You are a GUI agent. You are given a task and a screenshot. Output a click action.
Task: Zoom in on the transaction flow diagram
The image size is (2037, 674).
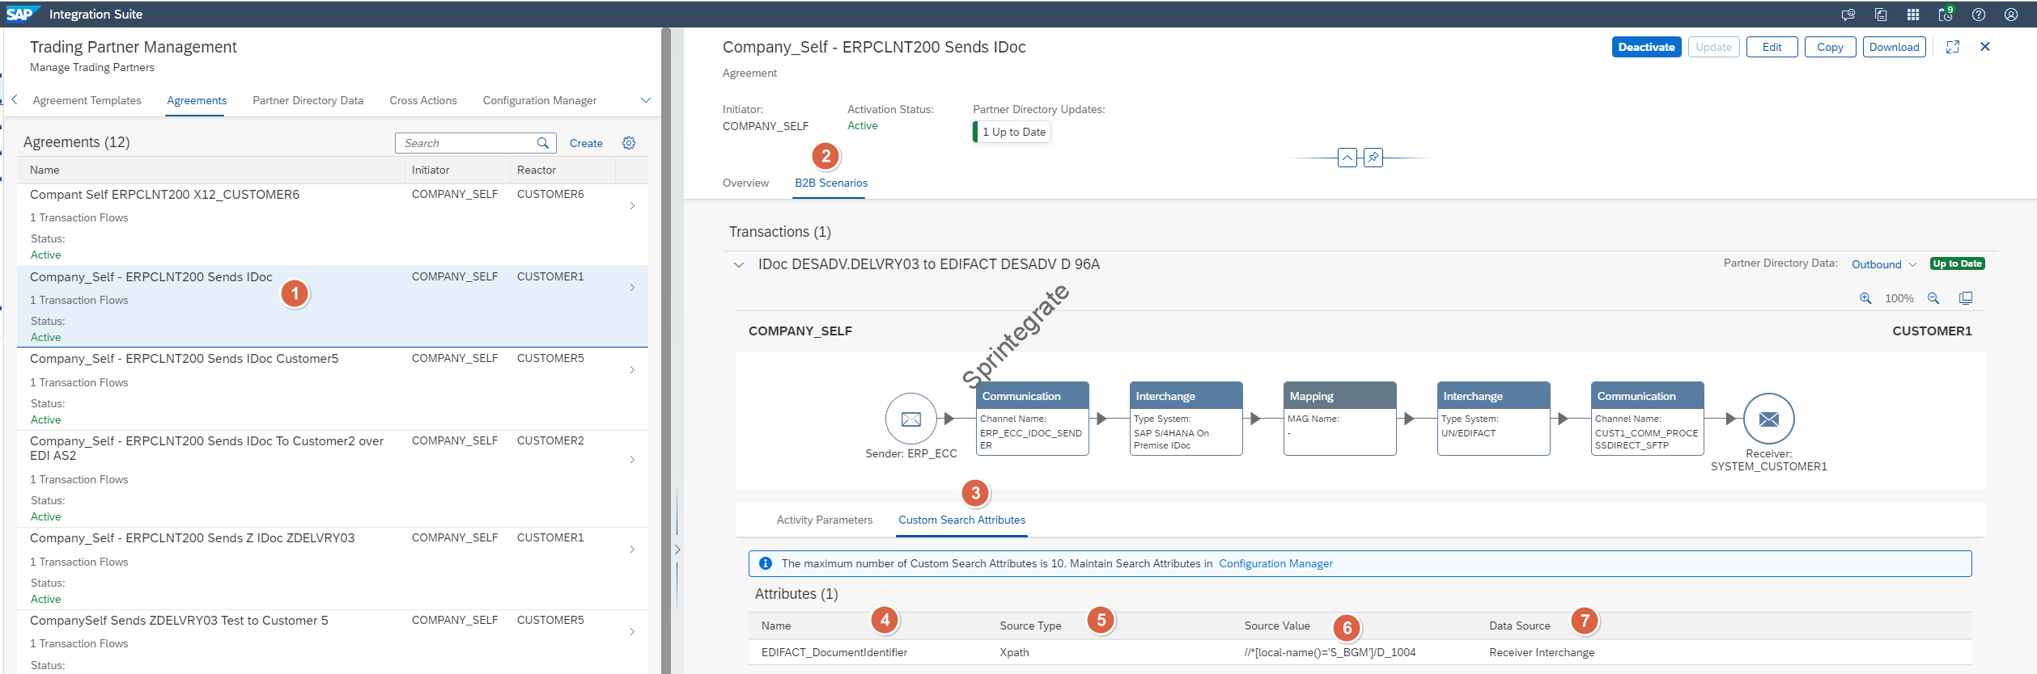click(x=1865, y=298)
